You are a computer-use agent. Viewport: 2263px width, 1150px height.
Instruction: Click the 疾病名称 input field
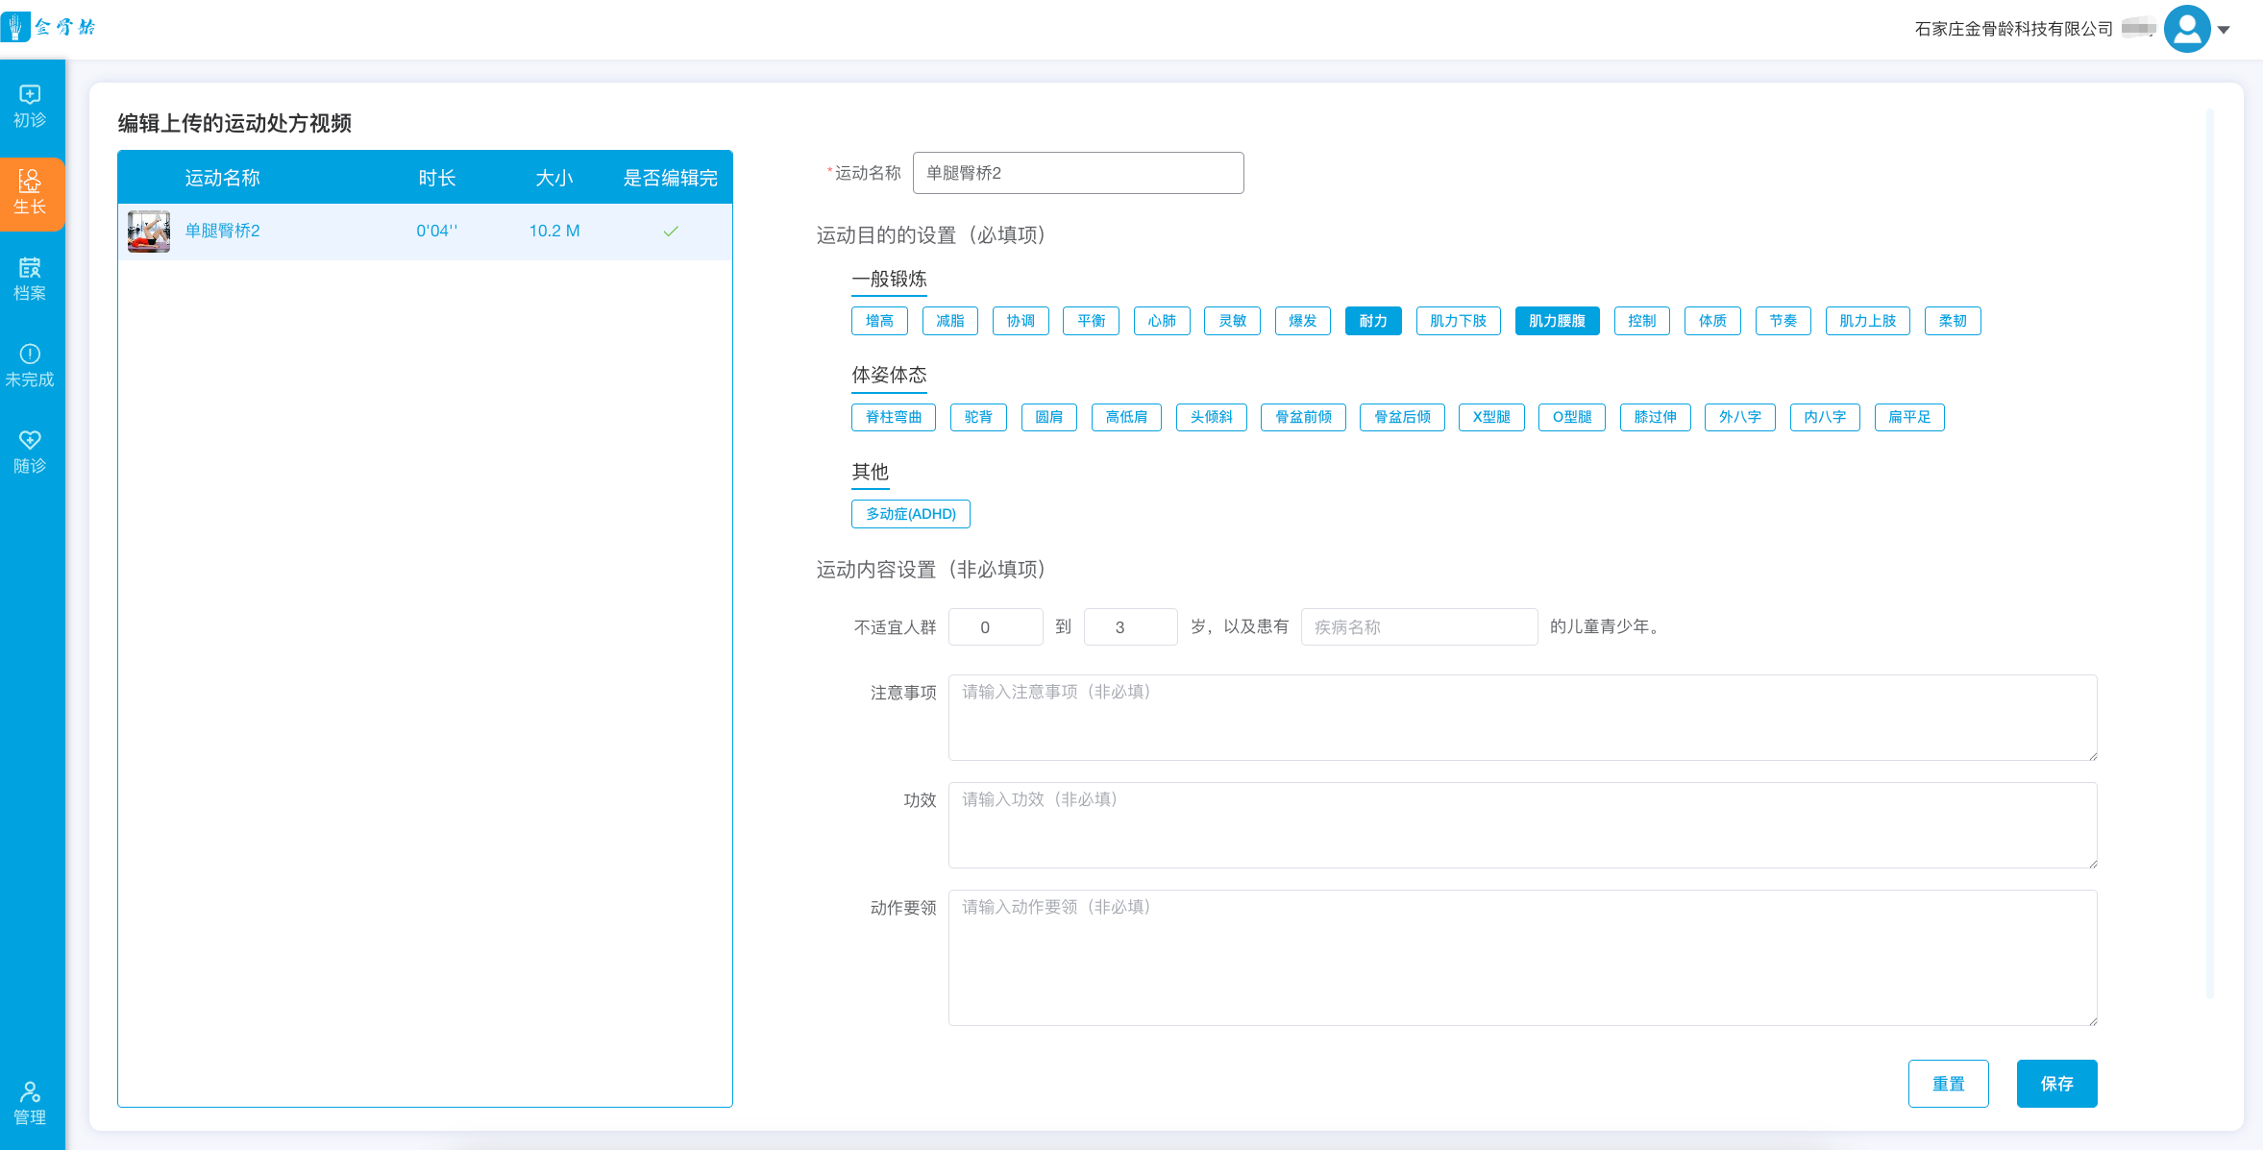(1419, 627)
